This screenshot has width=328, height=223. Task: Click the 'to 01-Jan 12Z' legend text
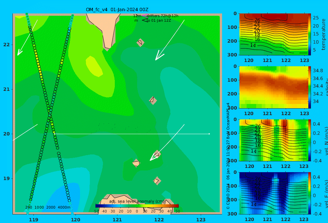159,21
